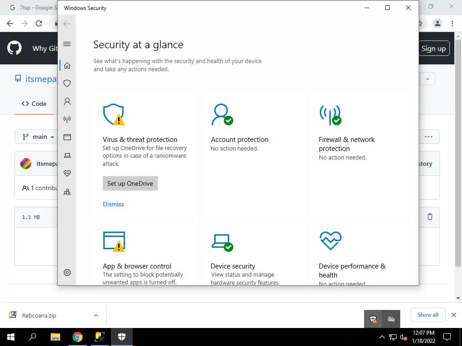The image size is (462, 346).
Task: Open Device security heading
Action: pos(233,266)
